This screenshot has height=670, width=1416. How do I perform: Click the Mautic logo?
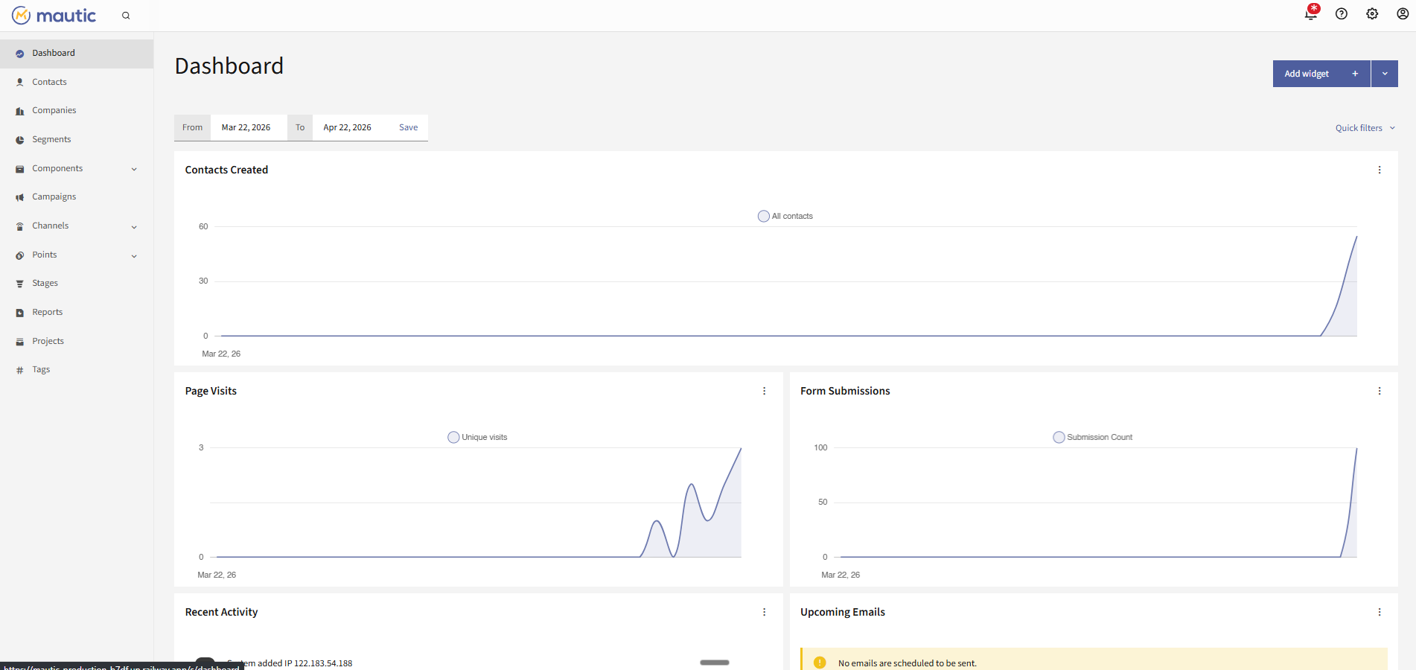(54, 15)
